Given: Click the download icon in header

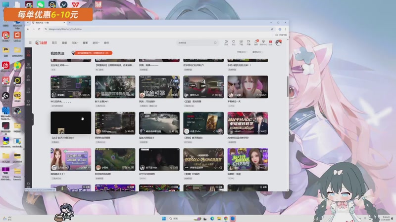Looking at the screenshot, I should [241, 42].
